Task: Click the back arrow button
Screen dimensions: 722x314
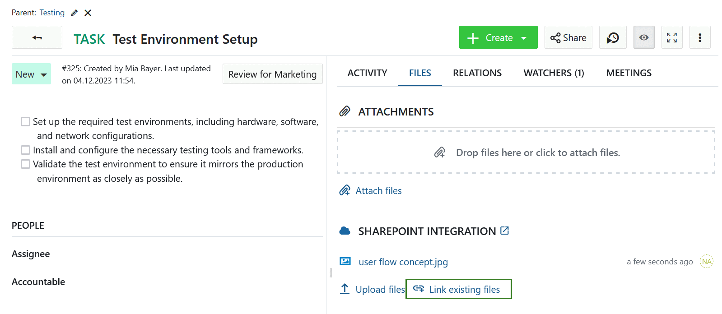Action: (x=37, y=37)
